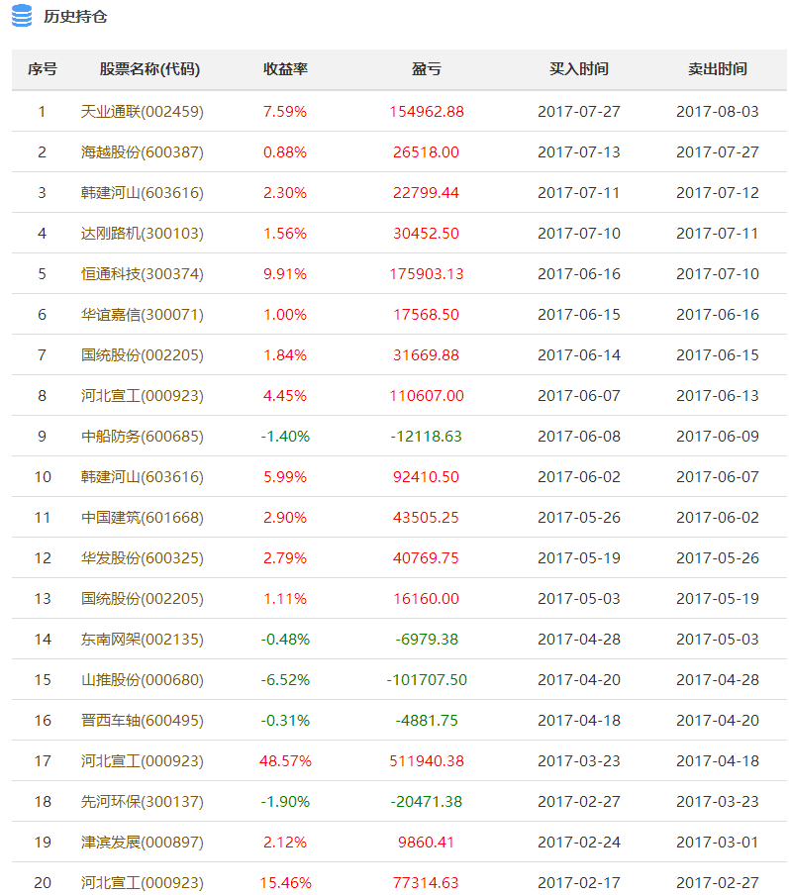Open stock 海越股份(600387)

142,151
